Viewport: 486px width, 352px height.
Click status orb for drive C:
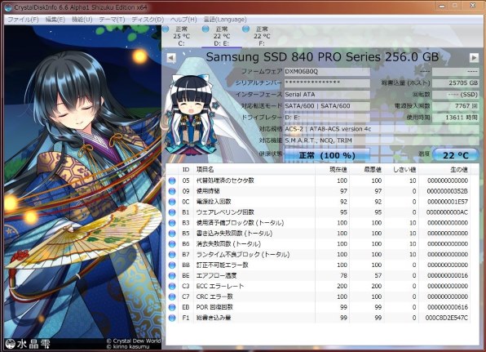coord(166,29)
